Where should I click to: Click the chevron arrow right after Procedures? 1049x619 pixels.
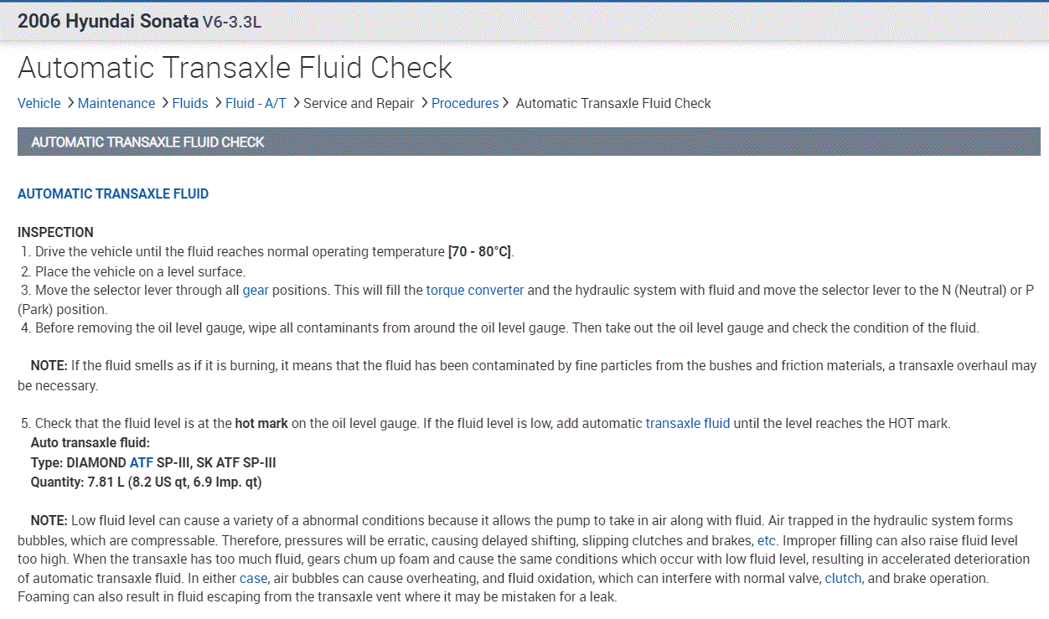505,103
